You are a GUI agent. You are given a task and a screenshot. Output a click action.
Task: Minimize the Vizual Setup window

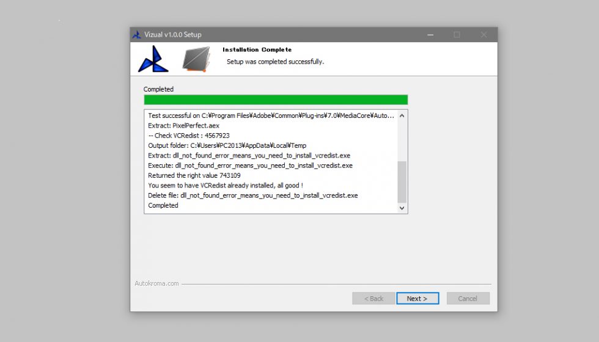[x=430, y=35]
